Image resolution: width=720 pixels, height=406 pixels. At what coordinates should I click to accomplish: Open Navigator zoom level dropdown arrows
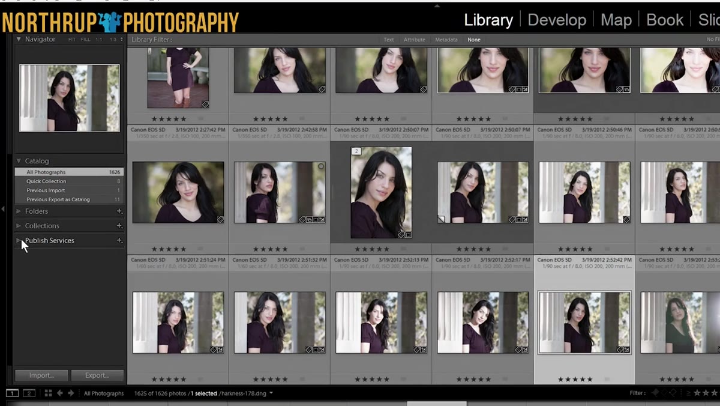pos(122,40)
